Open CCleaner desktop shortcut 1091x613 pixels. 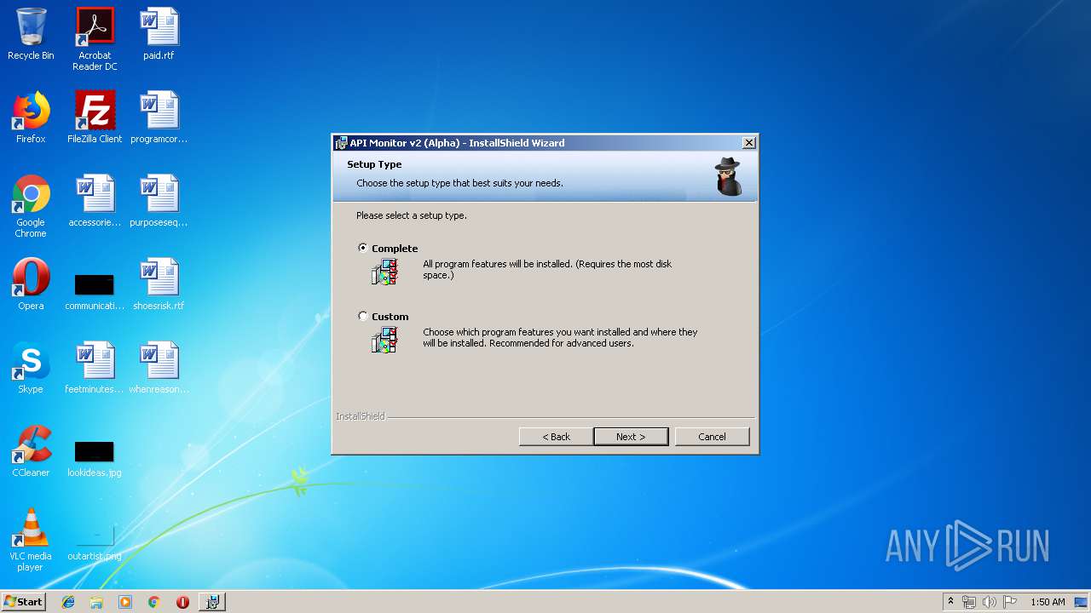[x=31, y=451]
